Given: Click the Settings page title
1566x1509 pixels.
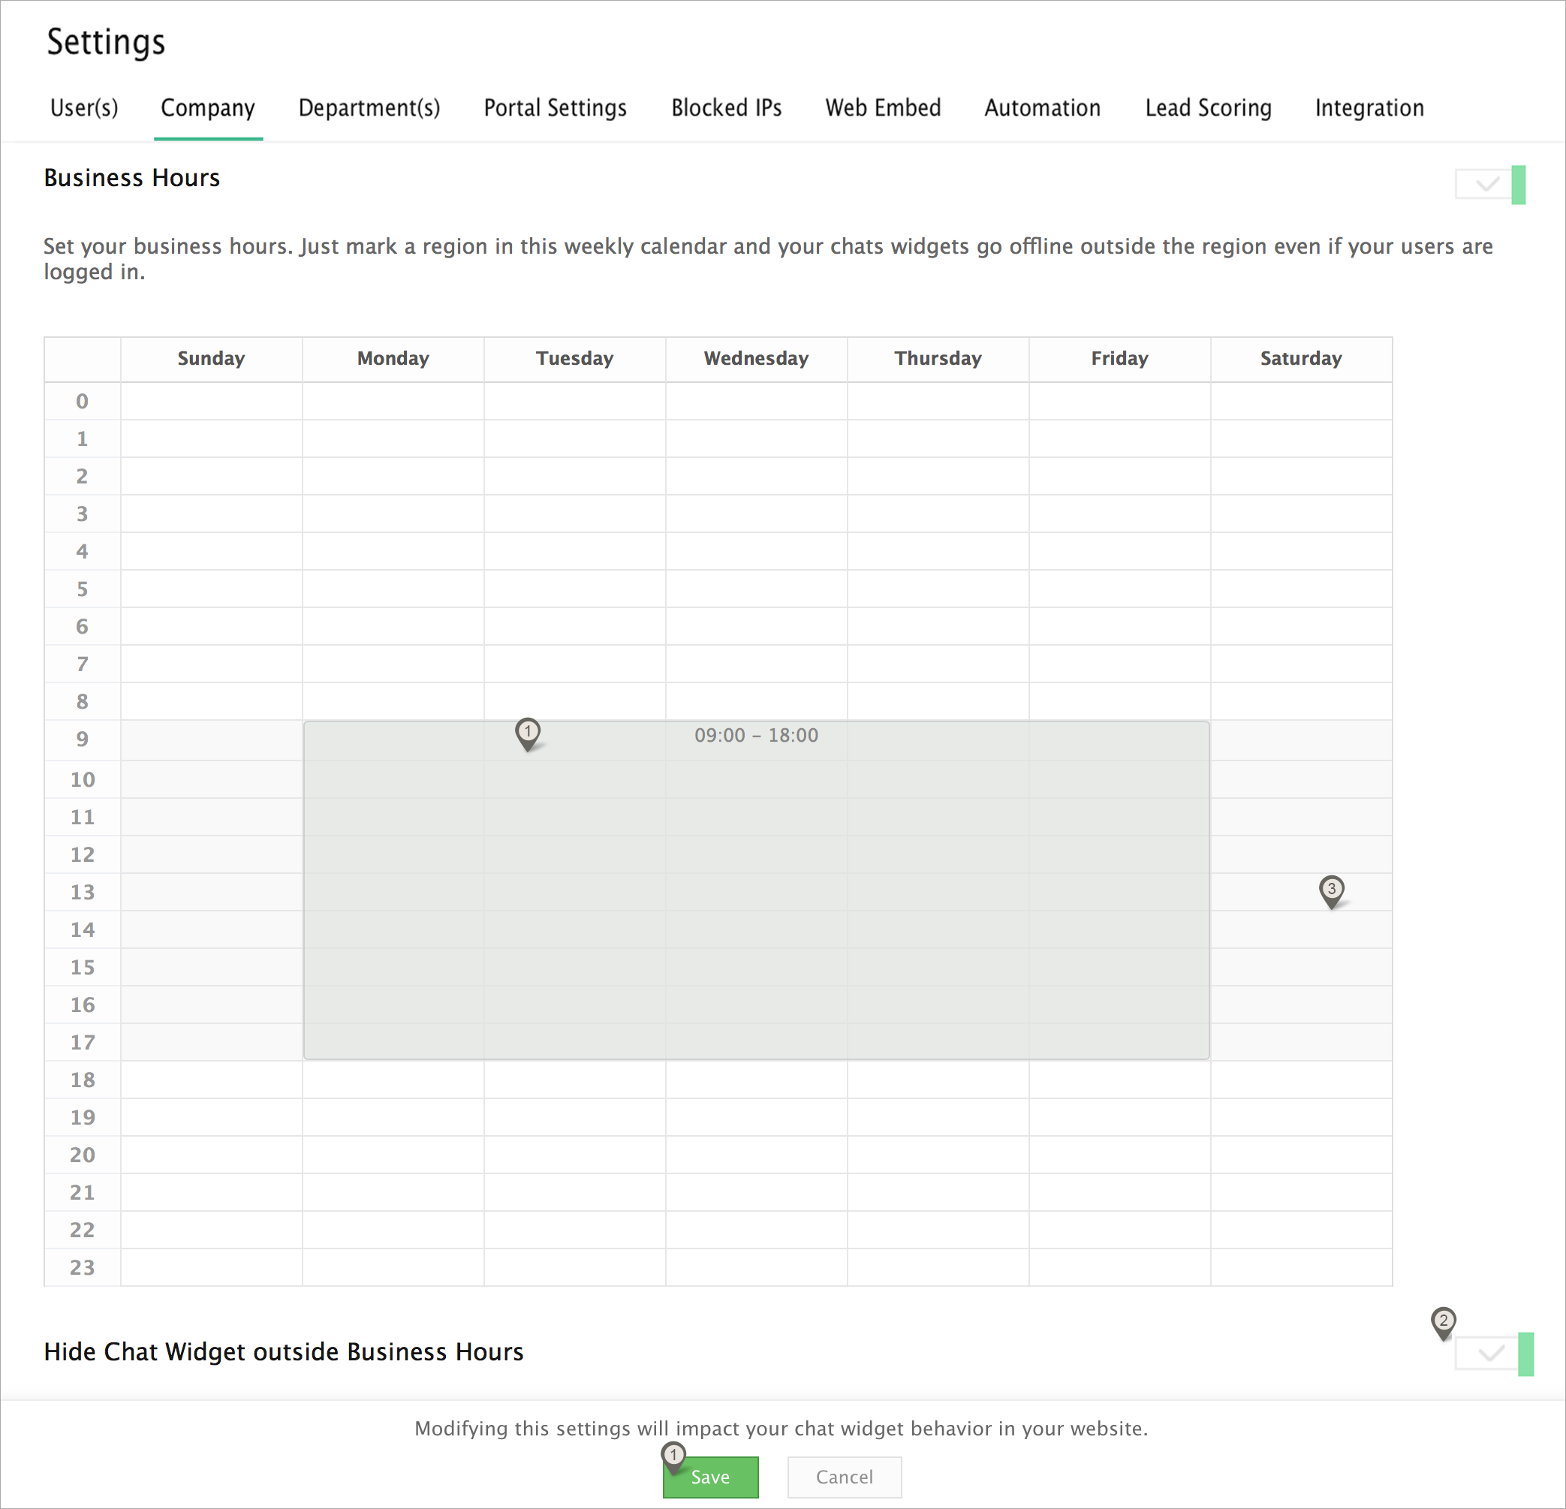Looking at the screenshot, I should click(107, 41).
